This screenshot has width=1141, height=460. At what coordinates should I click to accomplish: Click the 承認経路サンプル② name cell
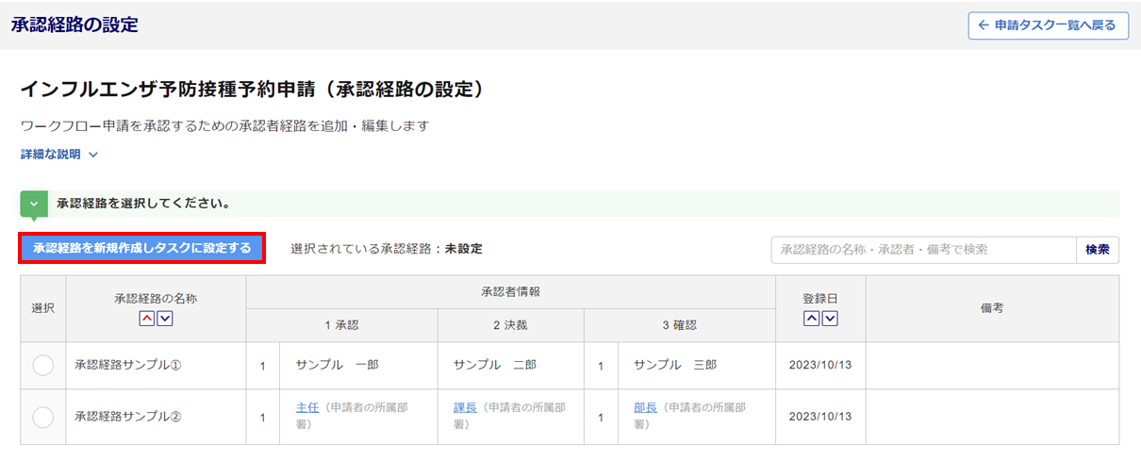(x=128, y=417)
